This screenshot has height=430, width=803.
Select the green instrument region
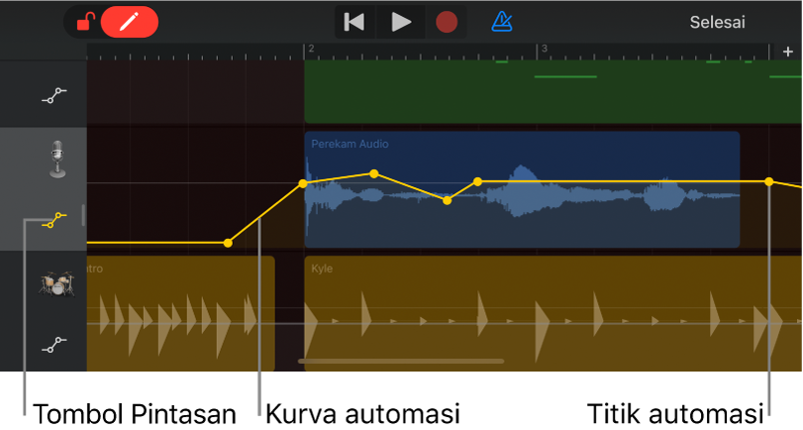coord(553,92)
